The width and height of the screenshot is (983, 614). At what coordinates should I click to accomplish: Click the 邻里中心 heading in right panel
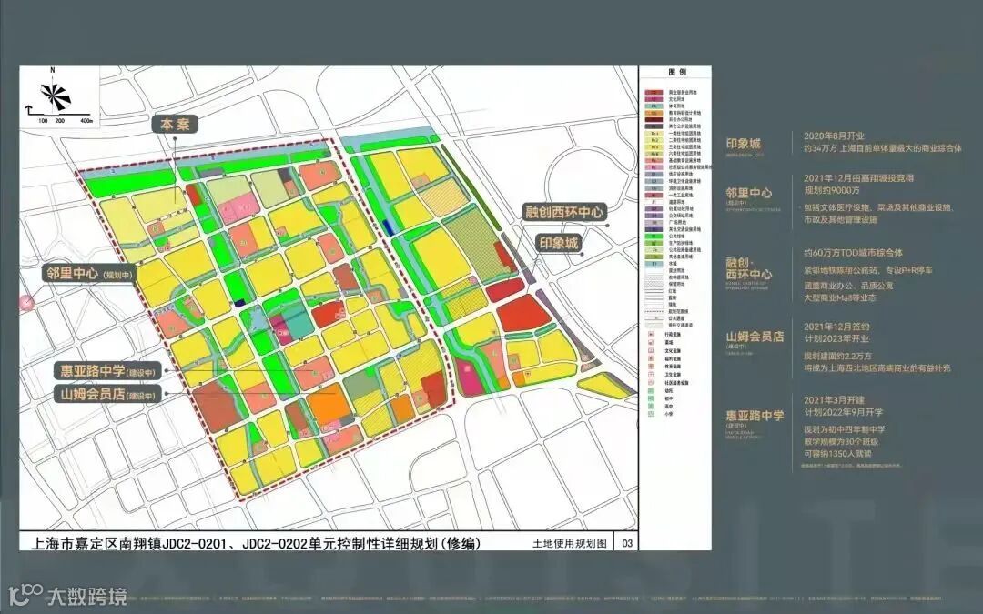pos(748,193)
